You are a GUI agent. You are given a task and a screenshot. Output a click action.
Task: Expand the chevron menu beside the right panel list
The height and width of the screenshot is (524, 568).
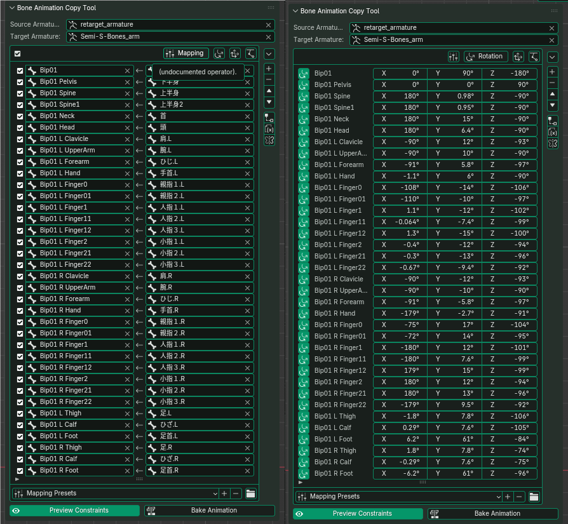click(x=553, y=57)
